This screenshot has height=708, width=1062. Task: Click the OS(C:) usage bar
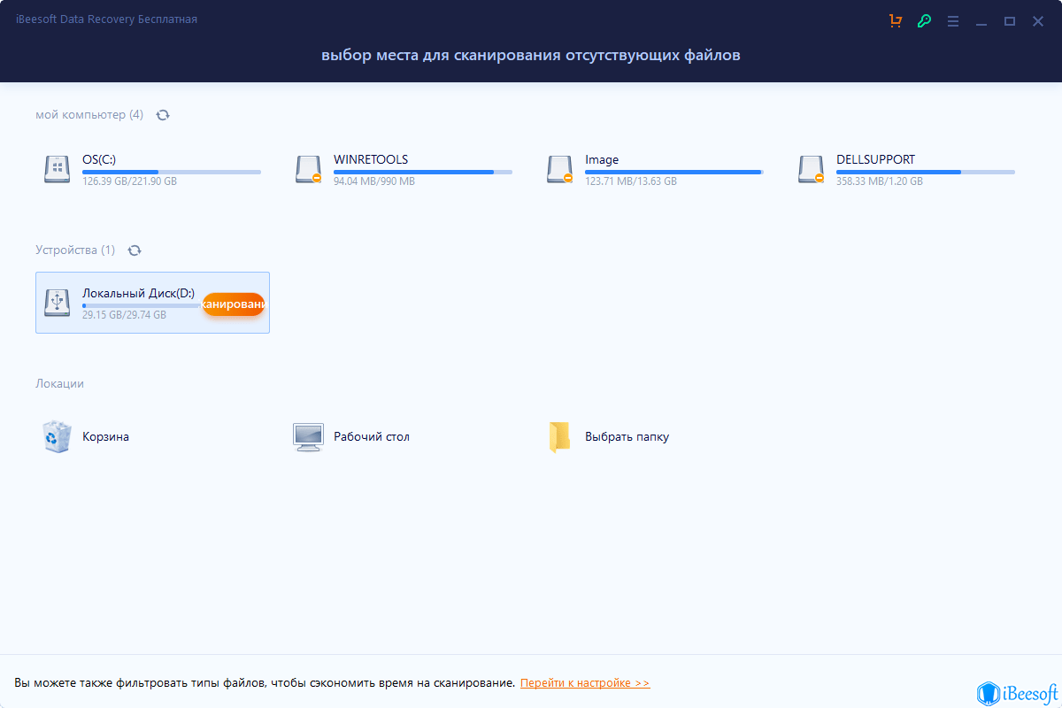(x=171, y=172)
